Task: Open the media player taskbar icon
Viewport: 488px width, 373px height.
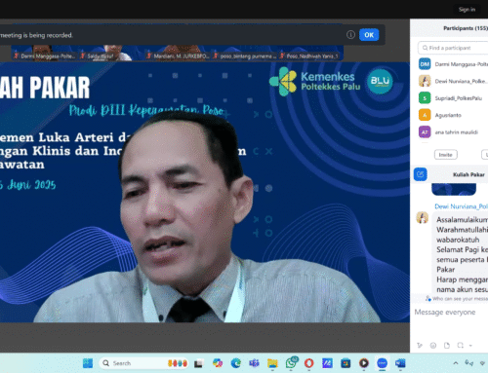Action: 364,363
